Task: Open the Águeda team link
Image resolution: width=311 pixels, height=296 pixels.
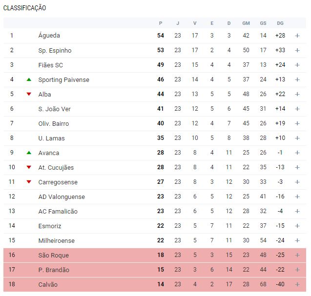Action: [49, 36]
